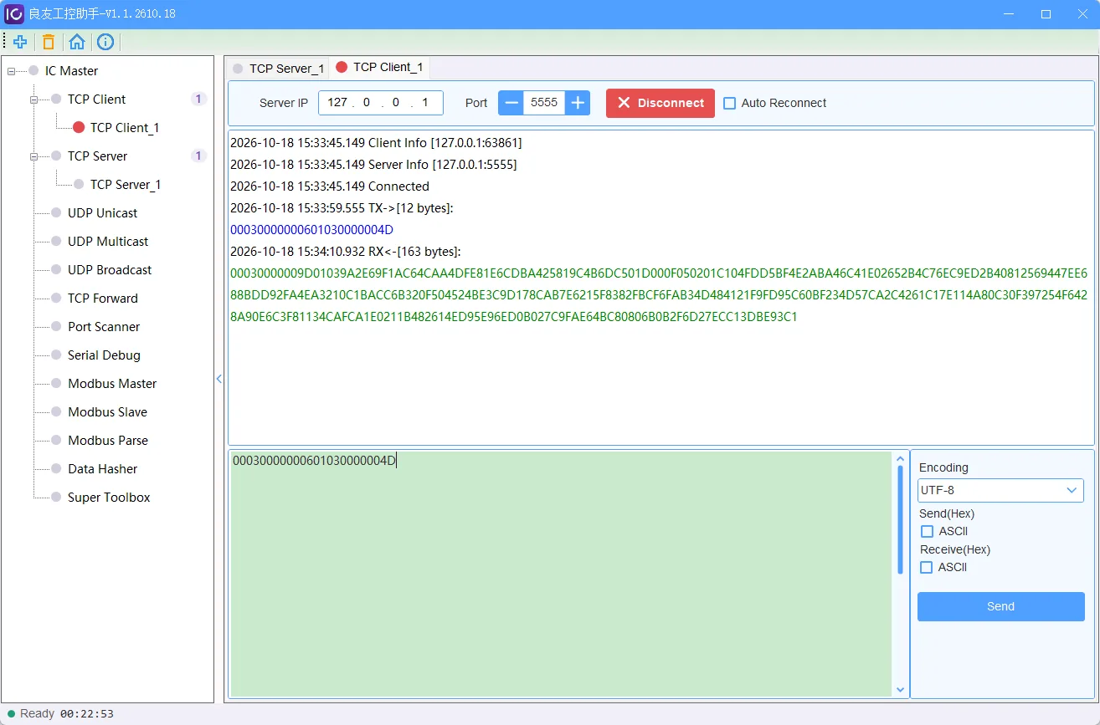Click the red status dot of TCP Client_1 tree node
1100x725 pixels.
tap(79, 128)
